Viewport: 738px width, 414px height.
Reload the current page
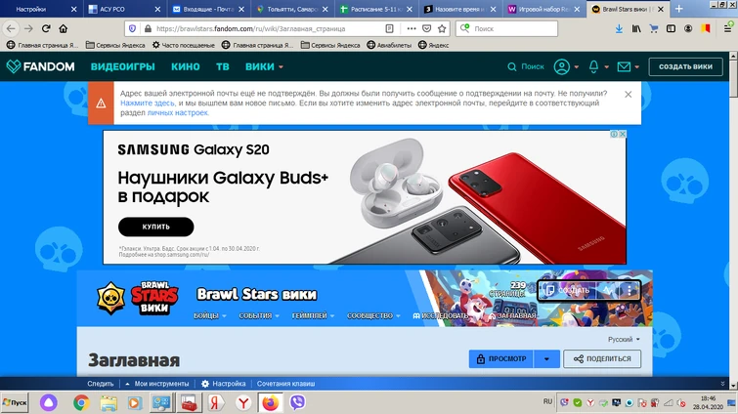pyautogui.click(x=46, y=28)
